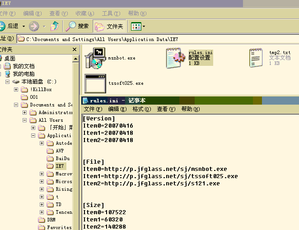
Task: Expand the !KillBox folder tree node
Action: point(17,89)
